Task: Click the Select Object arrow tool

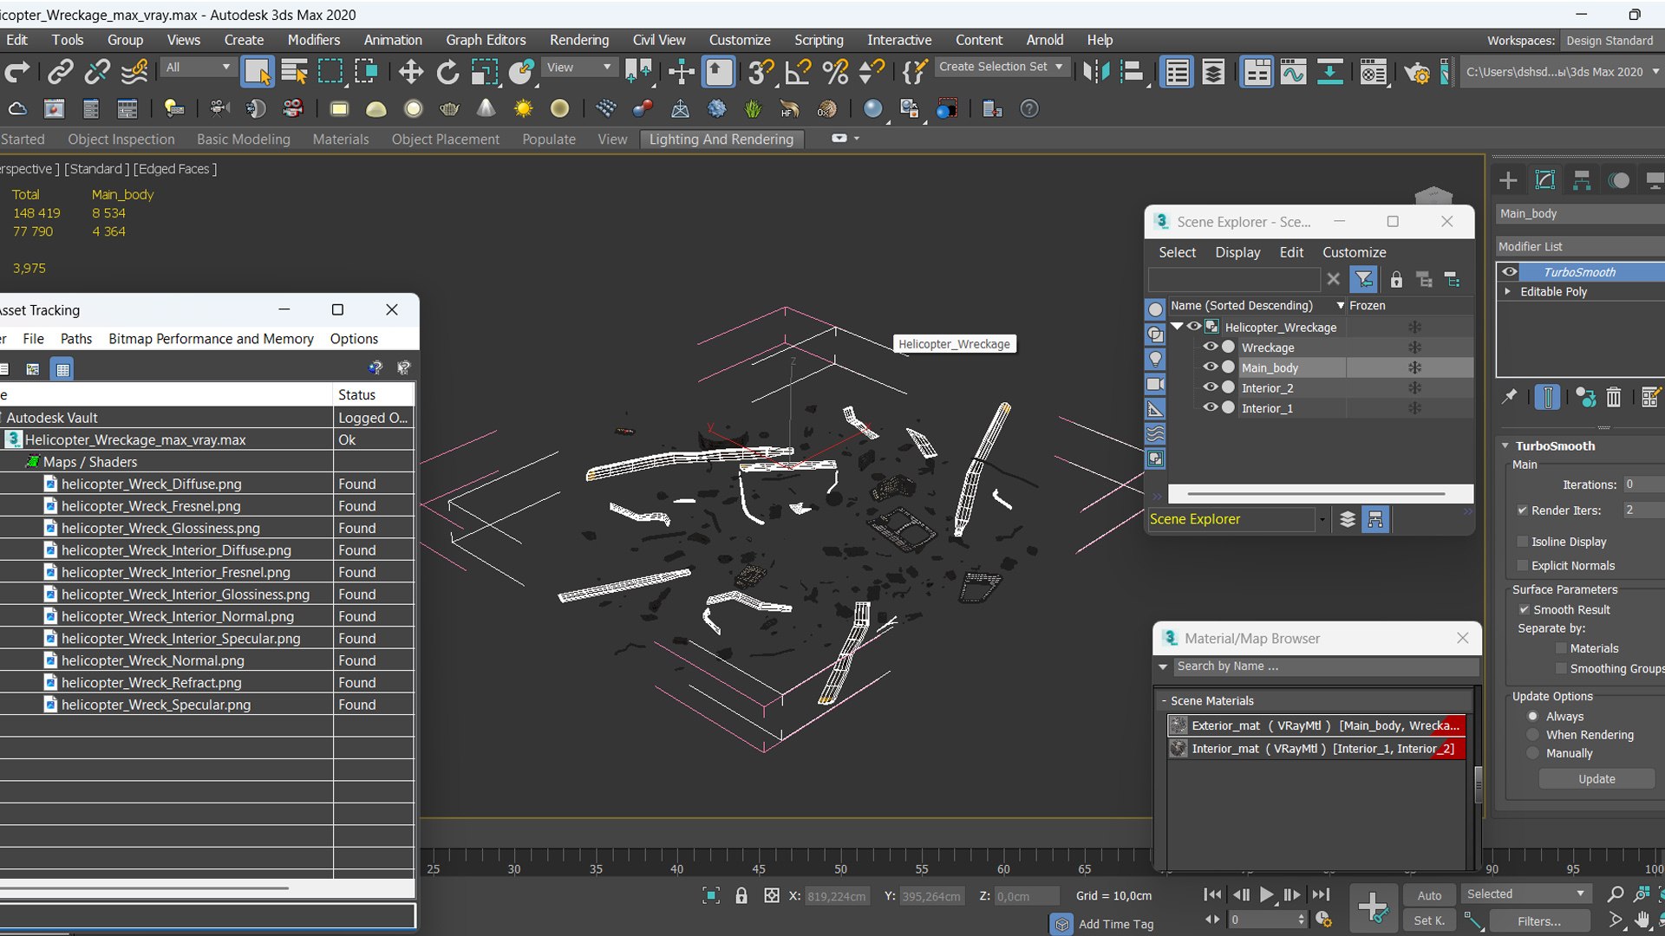Action: (257, 72)
